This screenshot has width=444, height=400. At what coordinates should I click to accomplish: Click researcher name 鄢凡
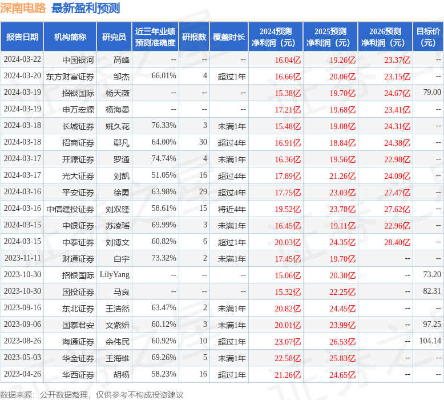point(122,143)
